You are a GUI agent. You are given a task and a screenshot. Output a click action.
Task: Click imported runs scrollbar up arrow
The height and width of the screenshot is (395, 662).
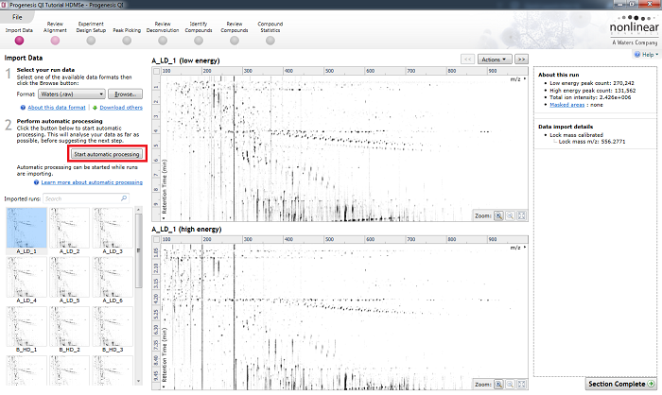[x=138, y=210]
